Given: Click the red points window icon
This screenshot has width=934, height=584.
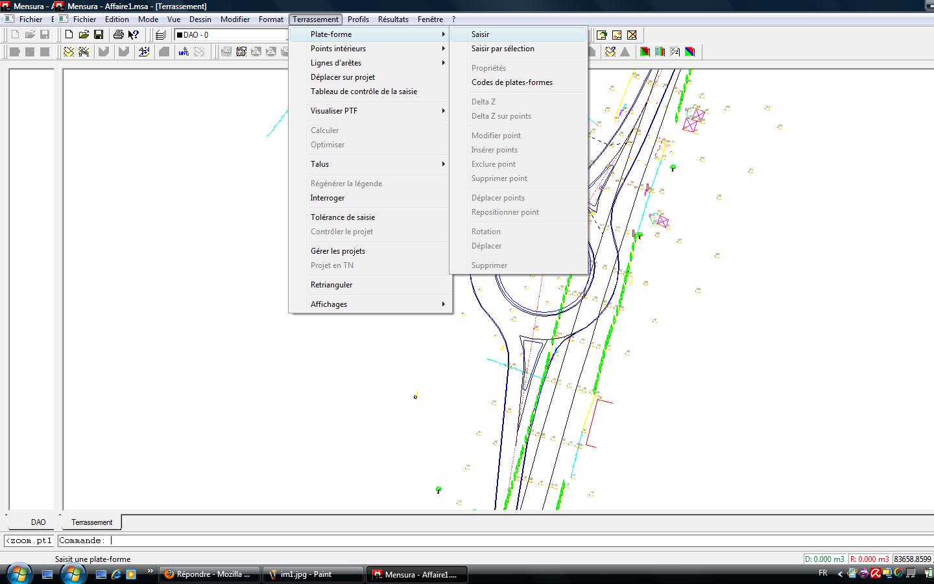Looking at the screenshot, I should [617, 35].
